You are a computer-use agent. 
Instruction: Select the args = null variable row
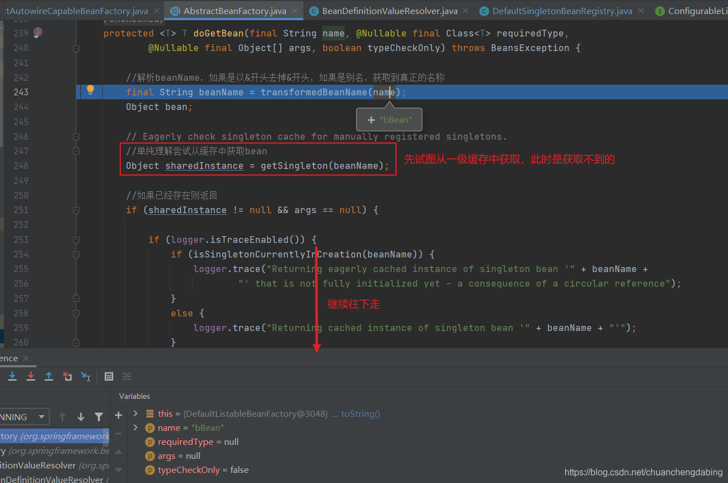click(x=172, y=456)
